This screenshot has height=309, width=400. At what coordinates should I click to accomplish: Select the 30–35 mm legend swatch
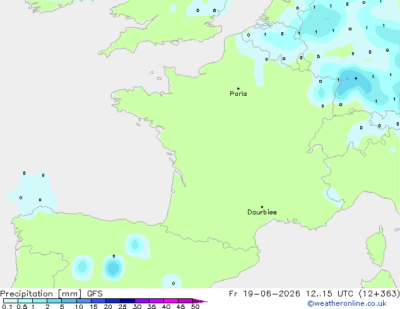tap(141, 301)
